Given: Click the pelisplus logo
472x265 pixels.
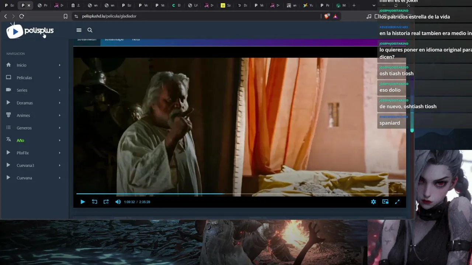Looking at the screenshot, I should tap(30, 31).
